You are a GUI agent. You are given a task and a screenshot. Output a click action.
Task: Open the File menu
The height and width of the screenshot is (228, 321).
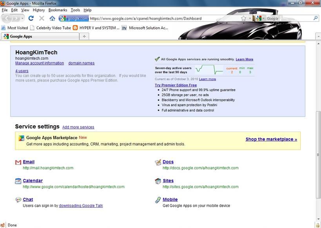point(4,10)
